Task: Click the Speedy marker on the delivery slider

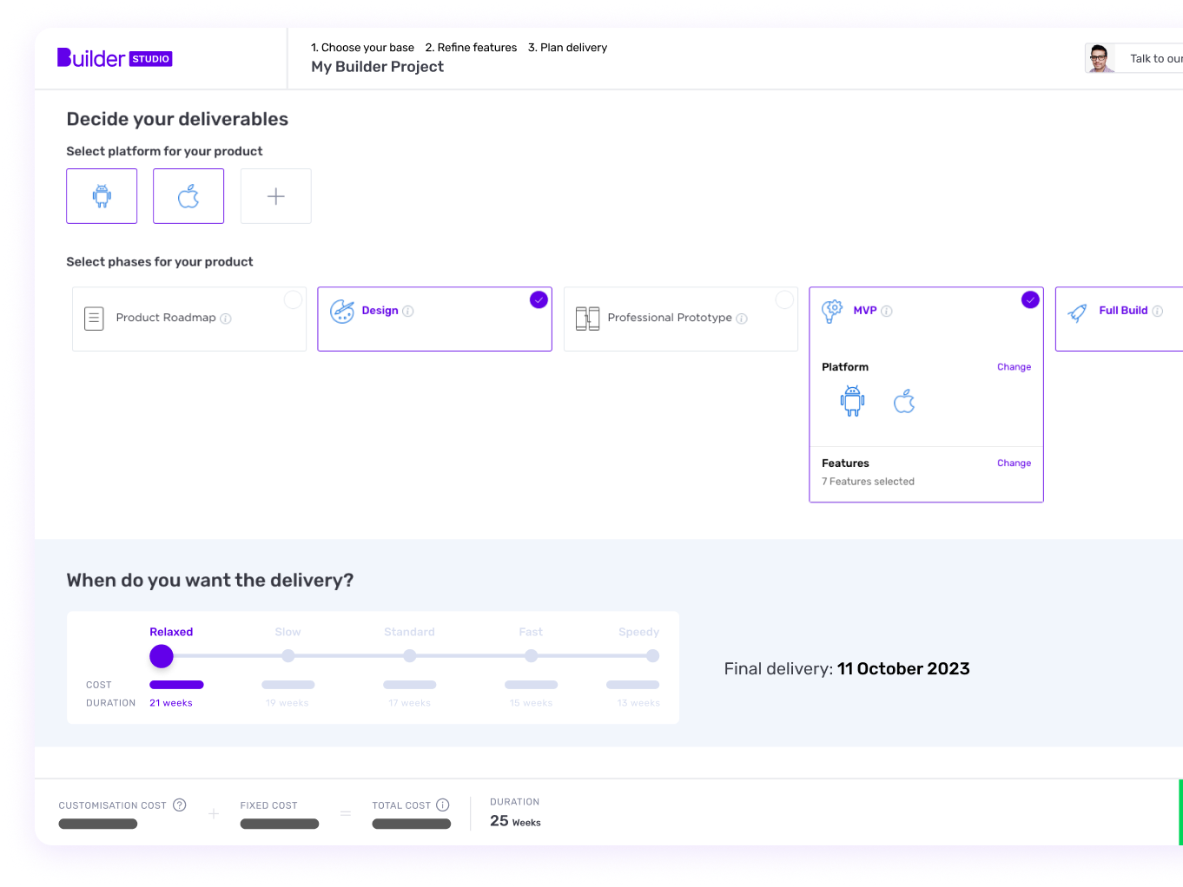Action: coord(652,656)
